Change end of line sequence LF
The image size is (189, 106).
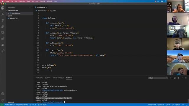[x=172, y=105]
